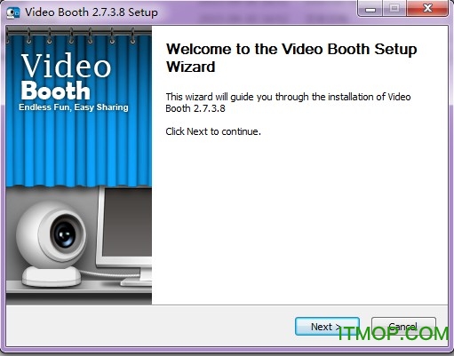Click the "Endless Fun, Easy Sharing" tagline
Image resolution: width=454 pixels, height=356 pixels.
[74, 107]
